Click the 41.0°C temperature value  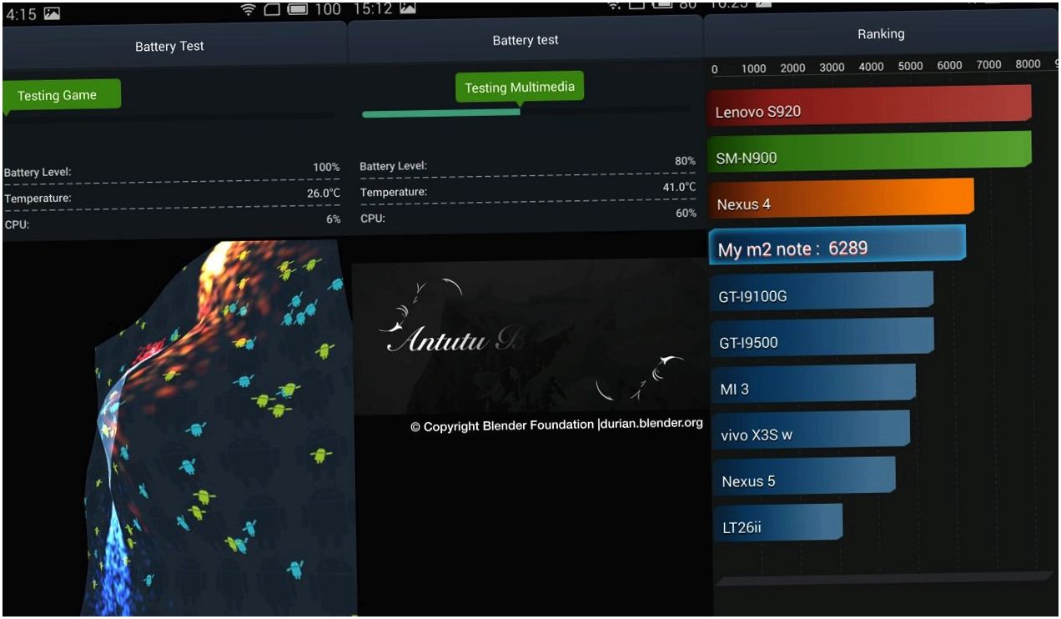coord(679,187)
